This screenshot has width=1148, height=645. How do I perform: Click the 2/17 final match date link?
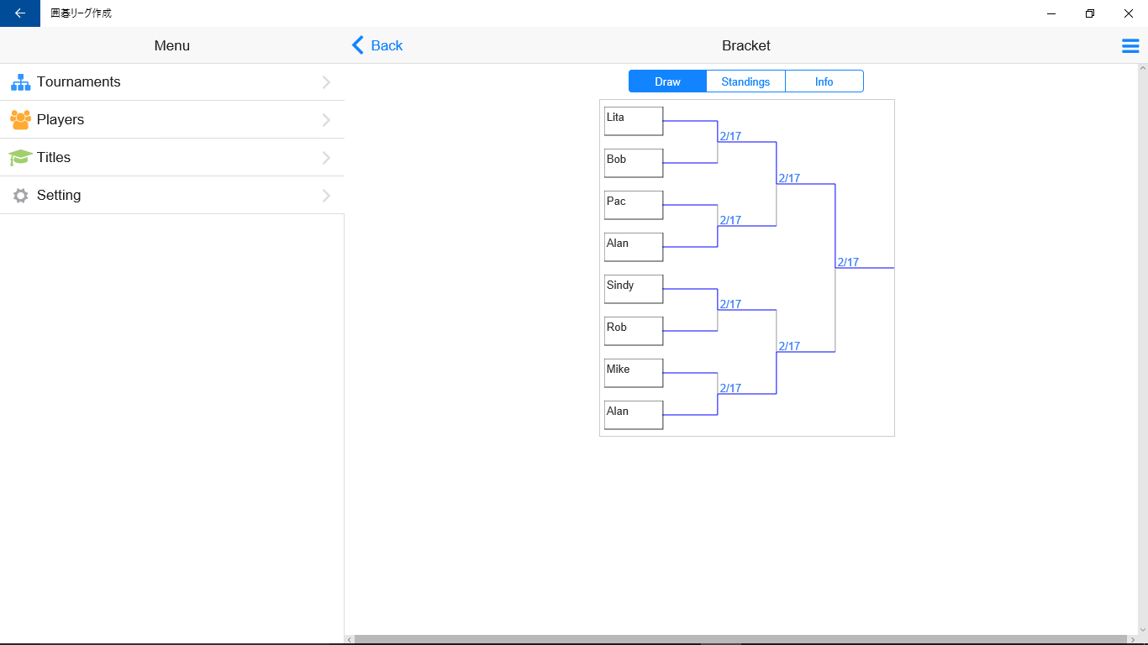coord(848,262)
